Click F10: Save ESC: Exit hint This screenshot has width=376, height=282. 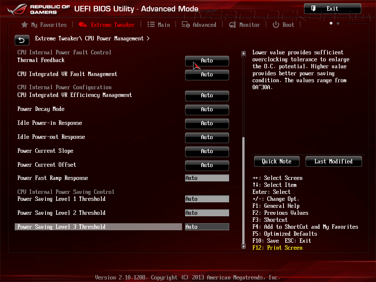pos(282,241)
